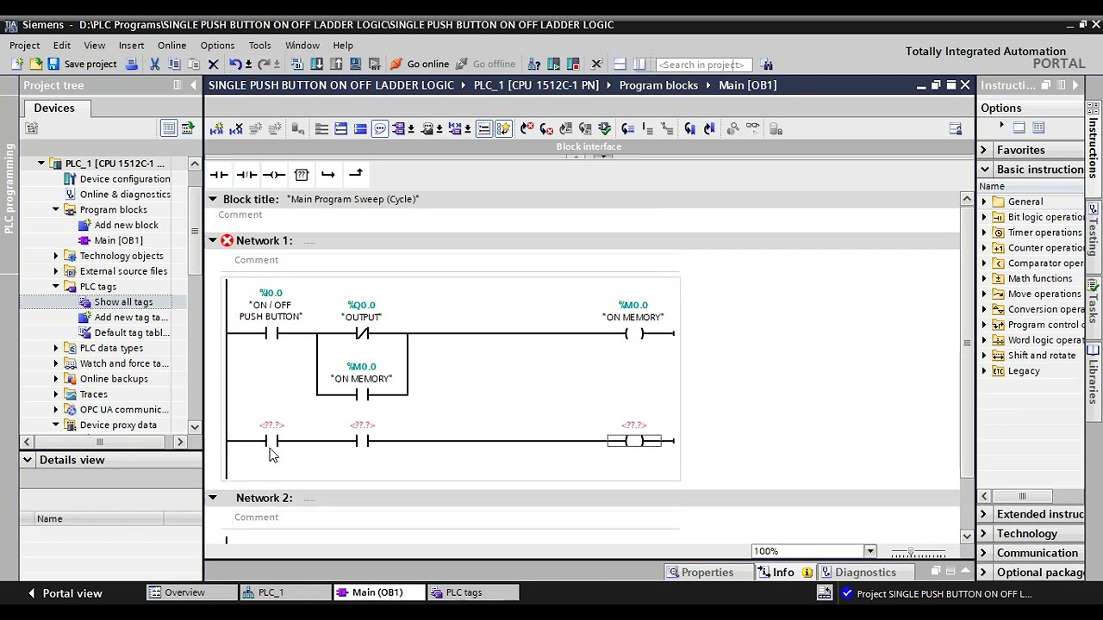This screenshot has width=1103, height=620.
Task: Click the insert network toolbar icon
Action: [x=216, y=128]
